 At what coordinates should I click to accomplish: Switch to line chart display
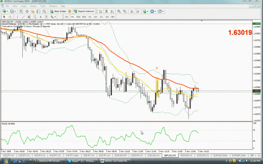(x=112, y=11)
